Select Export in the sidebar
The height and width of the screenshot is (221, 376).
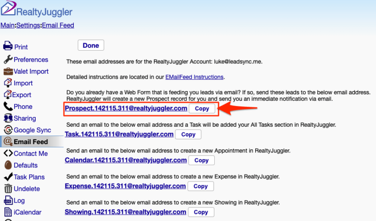coord(22,95)
